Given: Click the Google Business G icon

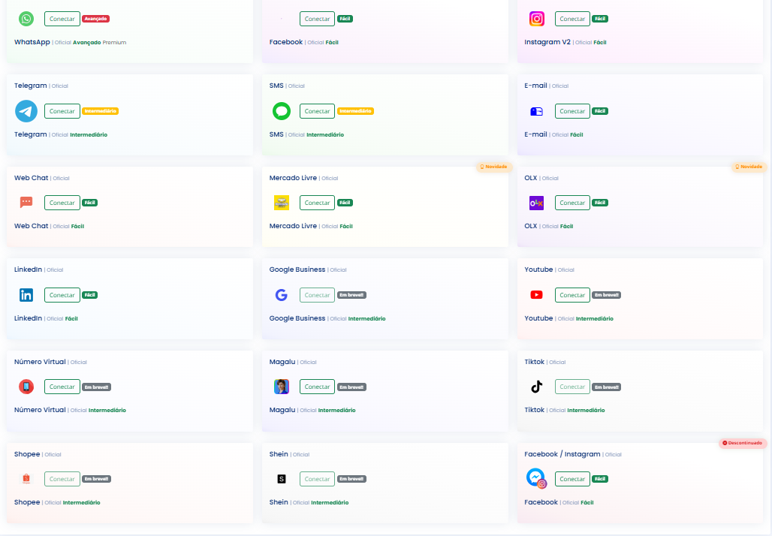Looking at the screenshot, I should 282,295.
